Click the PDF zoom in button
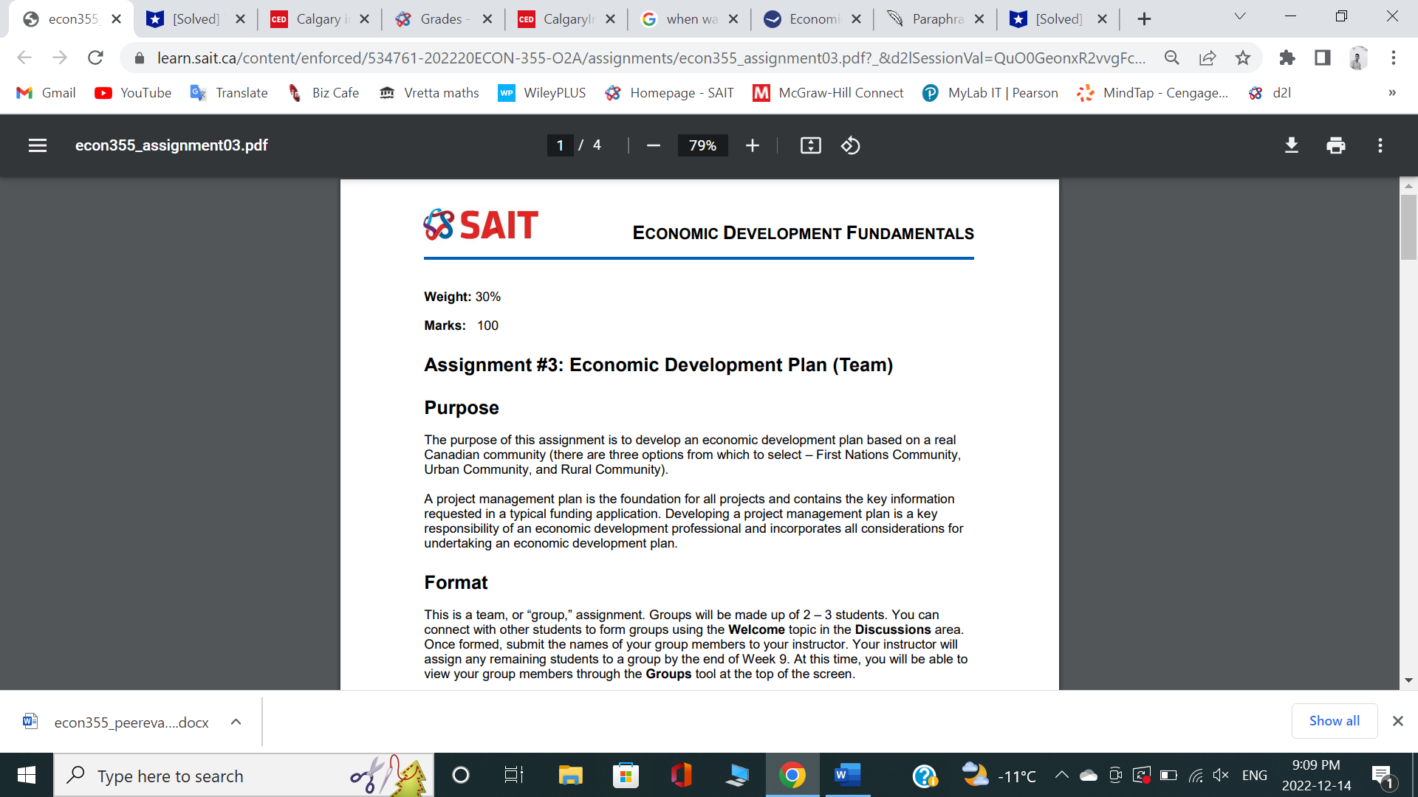The width and height of the screenshot is (1418, 797). (752, 145)
